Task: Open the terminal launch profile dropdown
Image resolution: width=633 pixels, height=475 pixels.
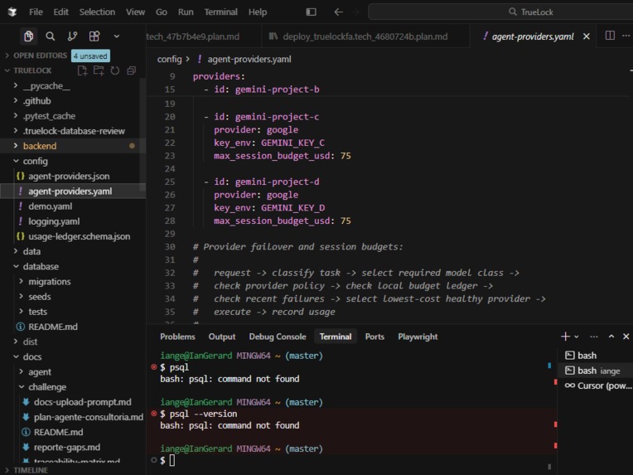Action: tap(577, 337)
